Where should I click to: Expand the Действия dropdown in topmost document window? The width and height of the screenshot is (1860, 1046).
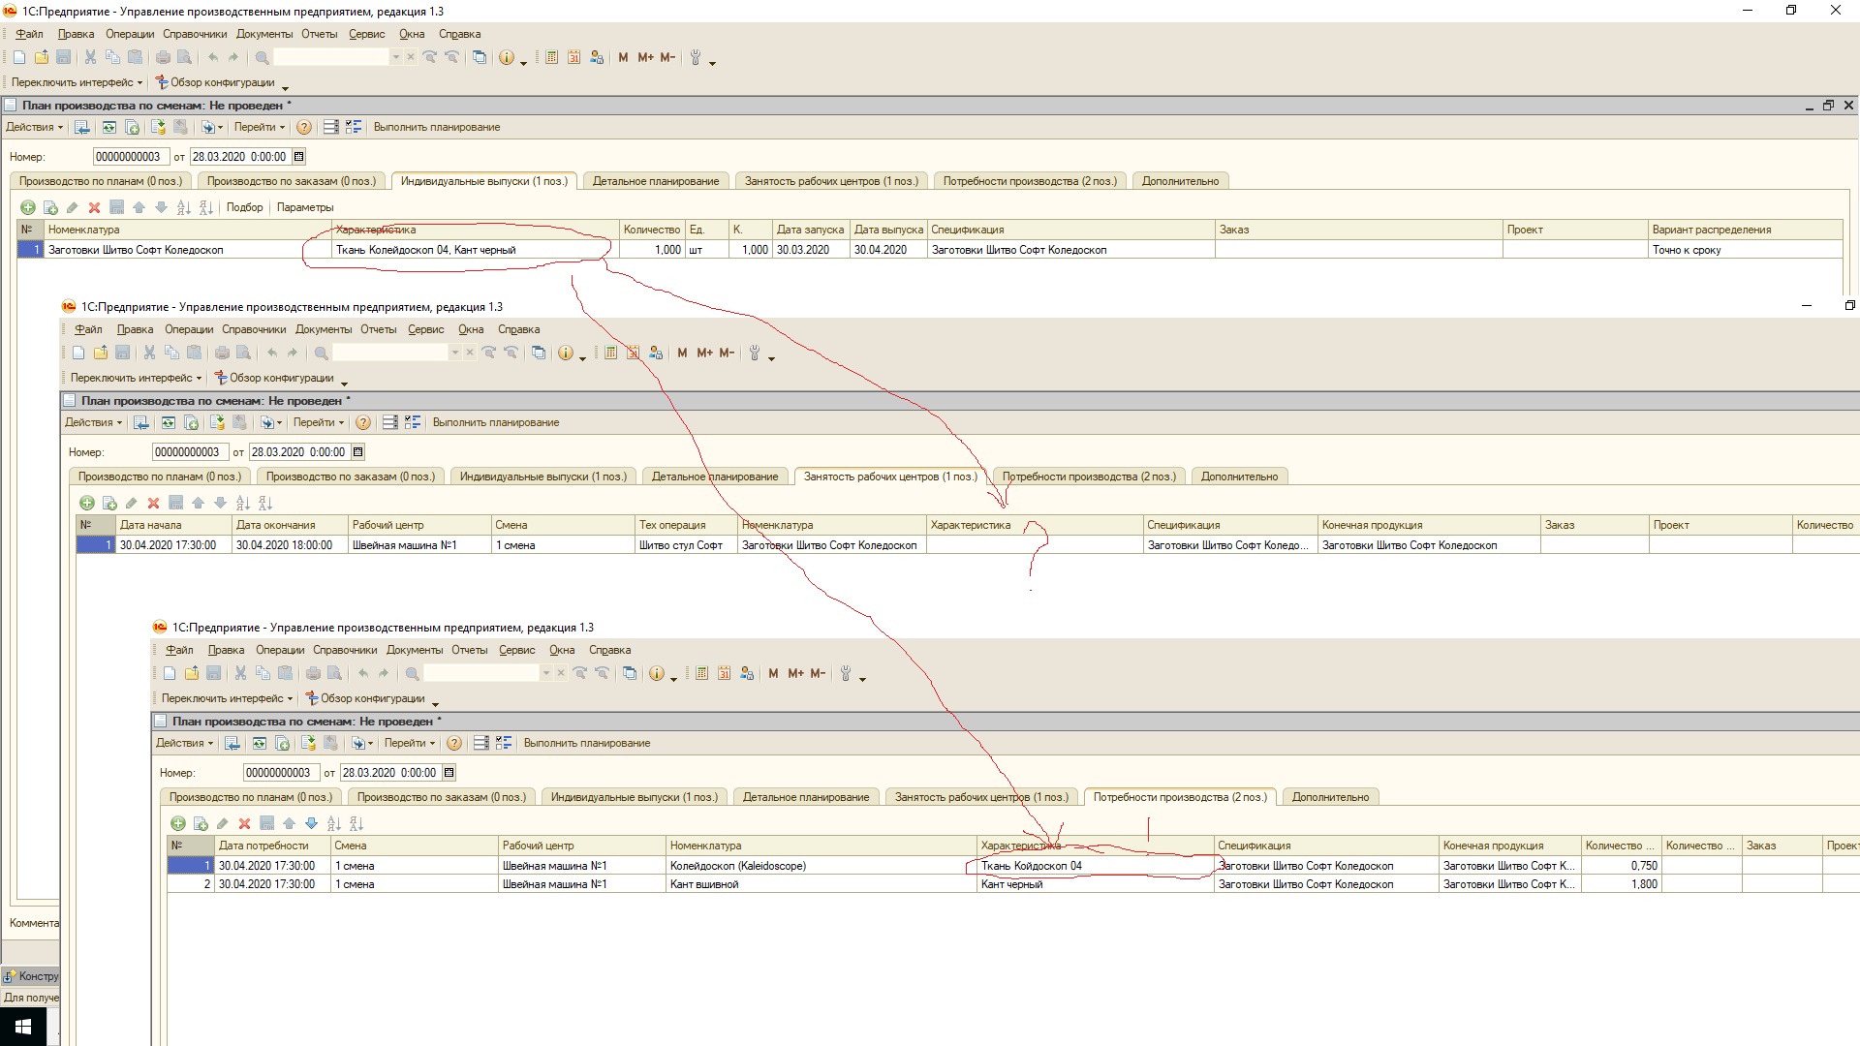click(x=35, y=128)
